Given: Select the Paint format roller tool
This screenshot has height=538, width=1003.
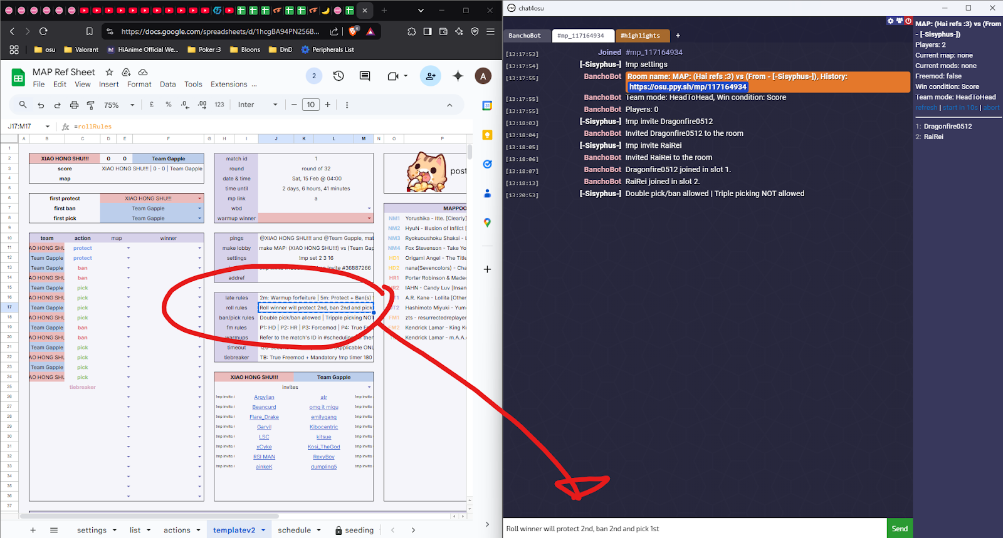Looking at the screenshot, I should (90, 105).
